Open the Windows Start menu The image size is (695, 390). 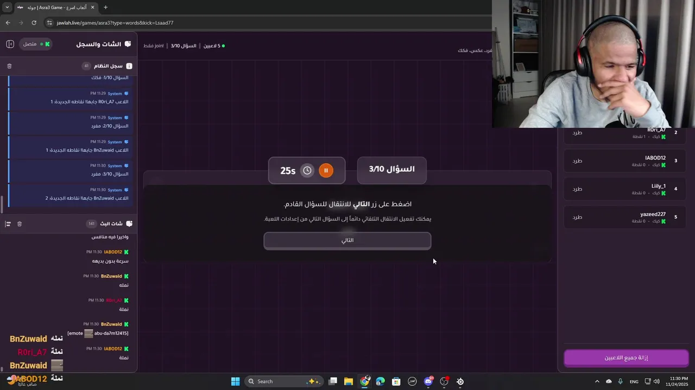(235, 381)
